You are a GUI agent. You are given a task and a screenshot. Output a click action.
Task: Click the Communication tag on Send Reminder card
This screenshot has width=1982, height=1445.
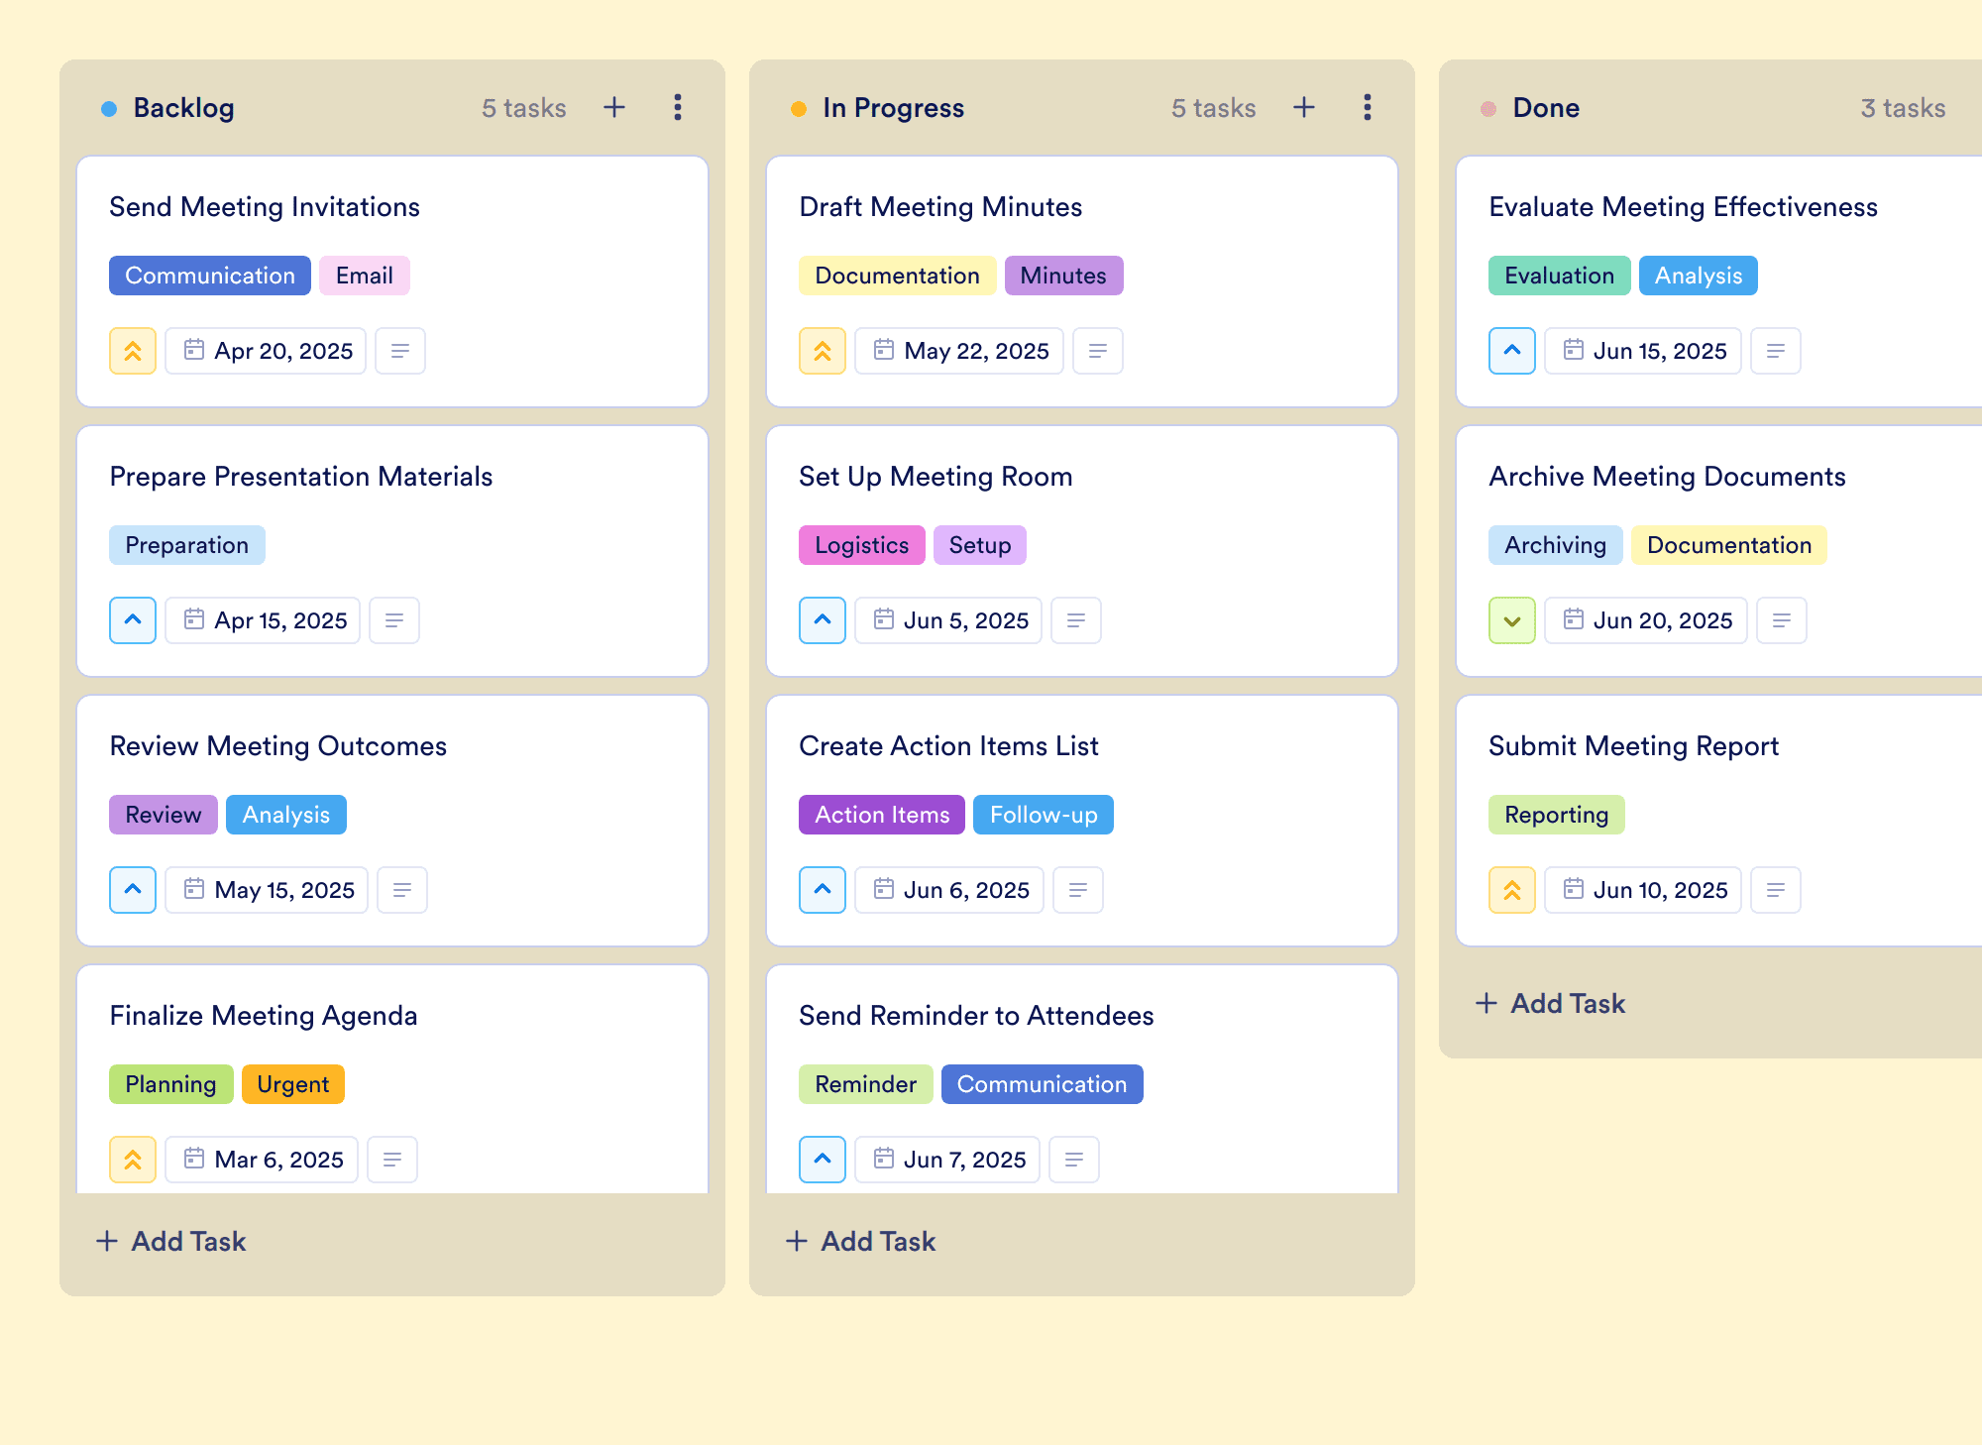[x=1042, y=1084]
